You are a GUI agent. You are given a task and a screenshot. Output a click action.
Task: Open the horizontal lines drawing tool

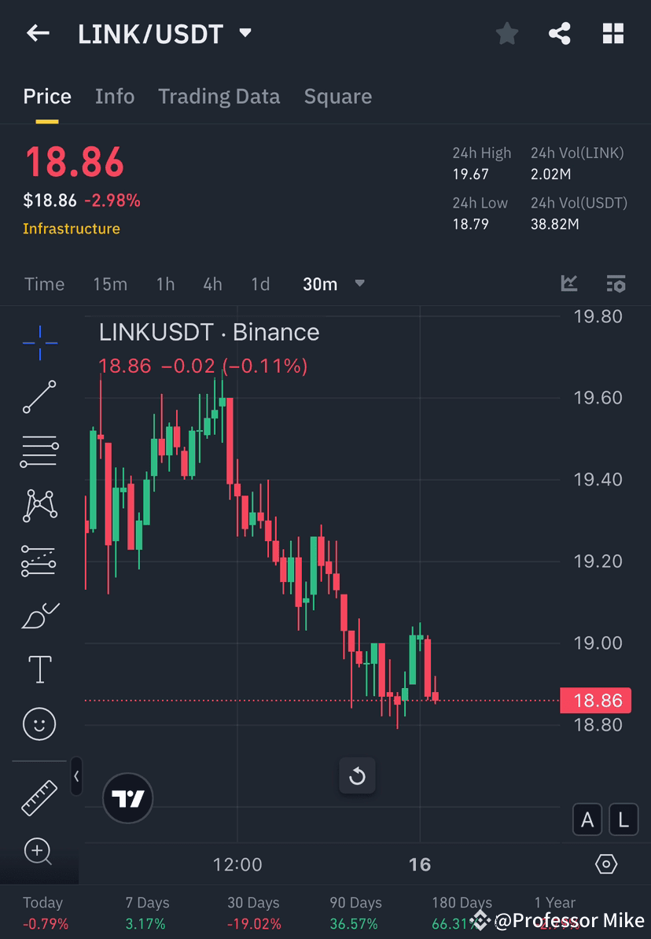pos(39,451)
